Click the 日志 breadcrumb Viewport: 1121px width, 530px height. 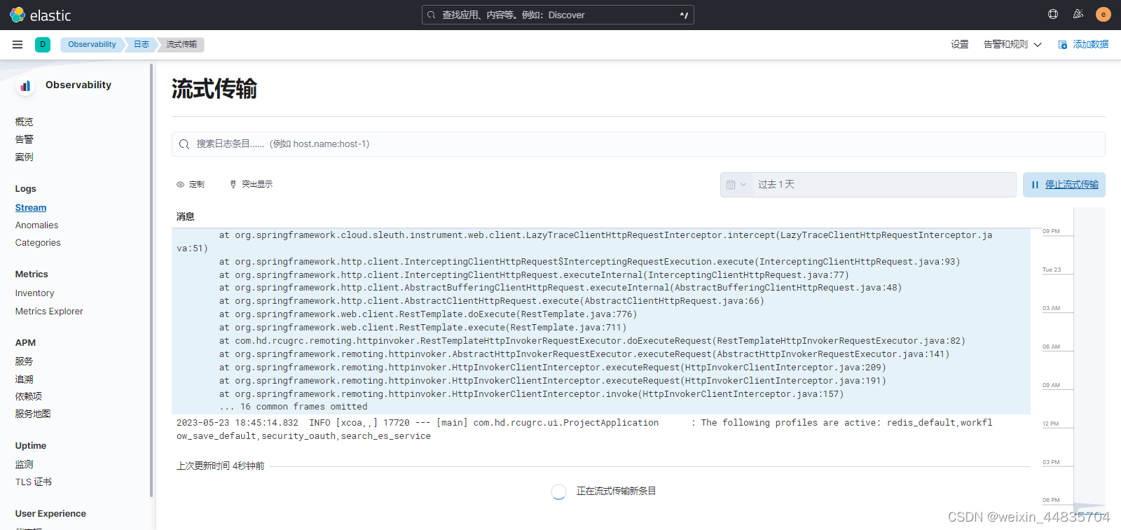click(142, 44)
